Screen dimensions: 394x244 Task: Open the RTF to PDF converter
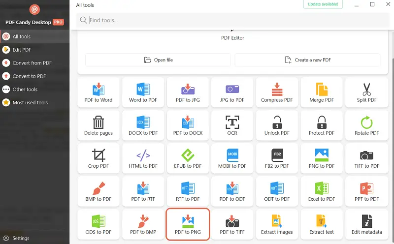tap(188, 191)
